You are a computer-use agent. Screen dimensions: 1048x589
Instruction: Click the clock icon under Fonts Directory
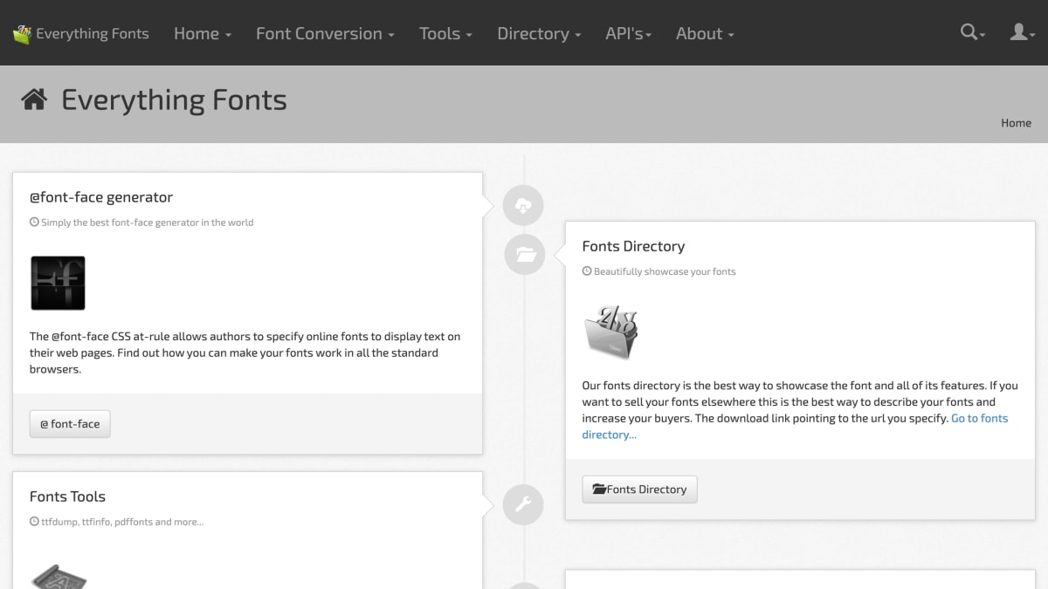point(587,271)
